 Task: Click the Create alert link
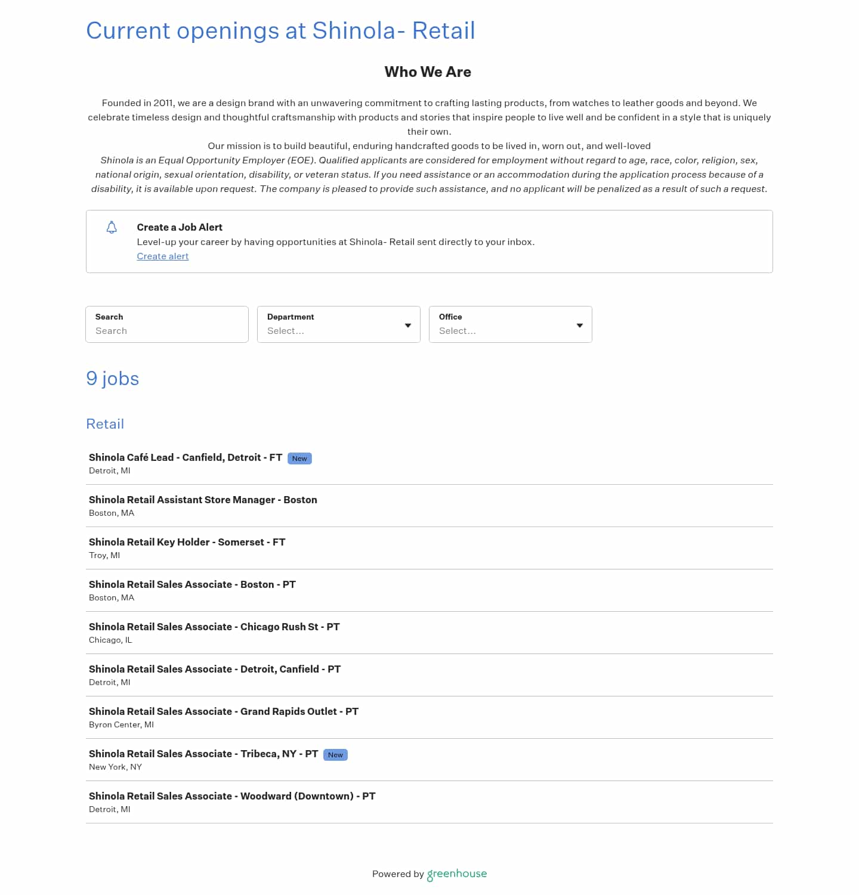coord(162,256)
